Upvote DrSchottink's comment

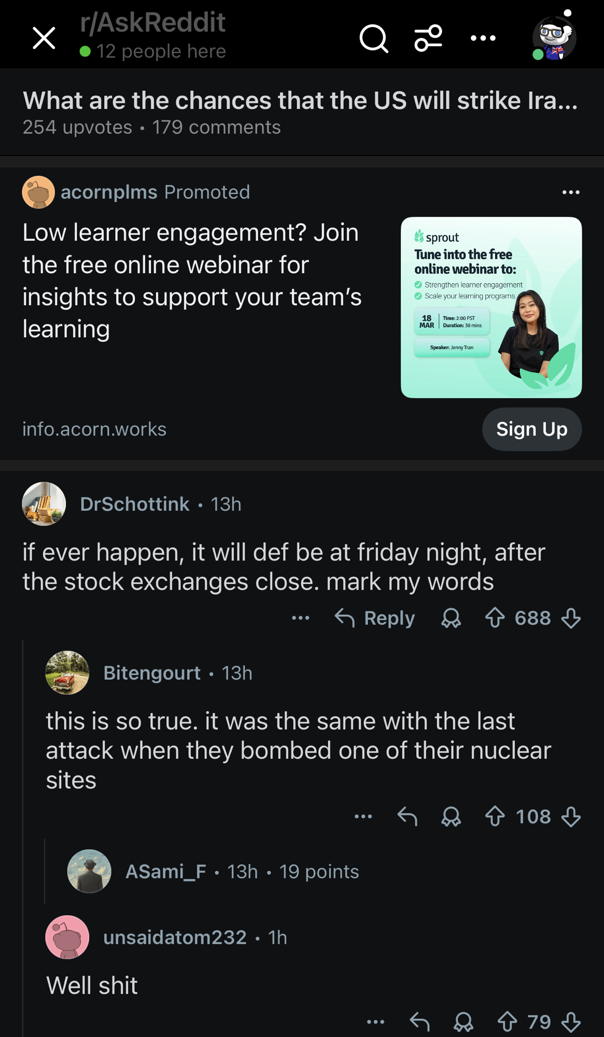coord(495,618)
